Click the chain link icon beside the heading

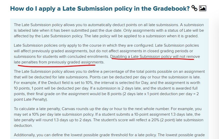click(194, 8)
